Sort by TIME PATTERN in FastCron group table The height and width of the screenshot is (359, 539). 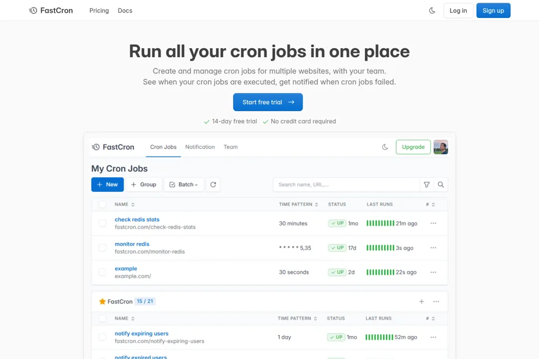click(x=298, y=319)
